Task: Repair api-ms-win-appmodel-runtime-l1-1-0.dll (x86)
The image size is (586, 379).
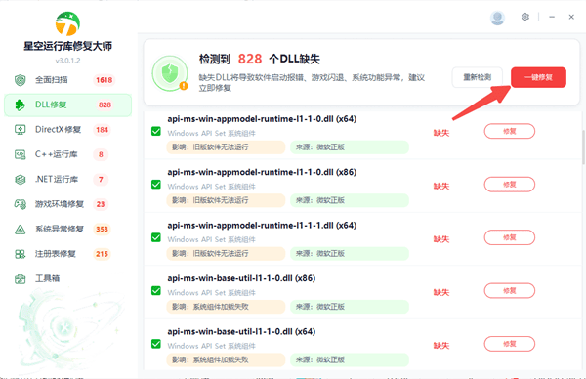Action: click(510, 185)
